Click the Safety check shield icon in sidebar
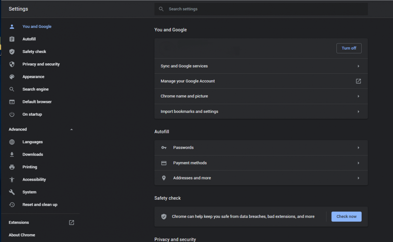Screen dimensions: 393x242 click(x=12, y=51)
